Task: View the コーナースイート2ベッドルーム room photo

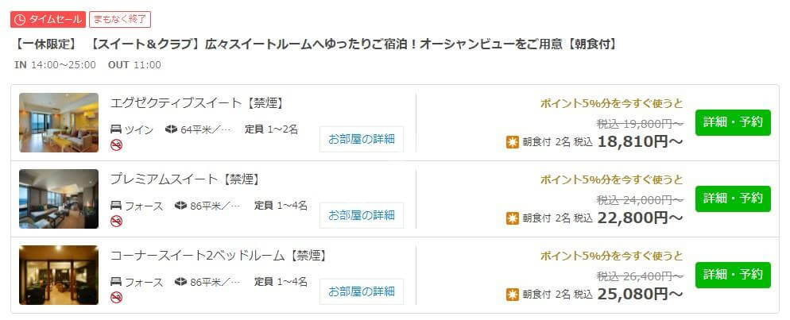Action: (x=59, y=276)
